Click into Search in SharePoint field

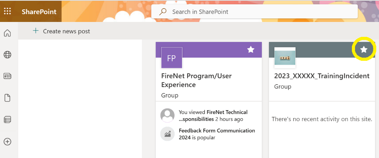click(259, 12)
